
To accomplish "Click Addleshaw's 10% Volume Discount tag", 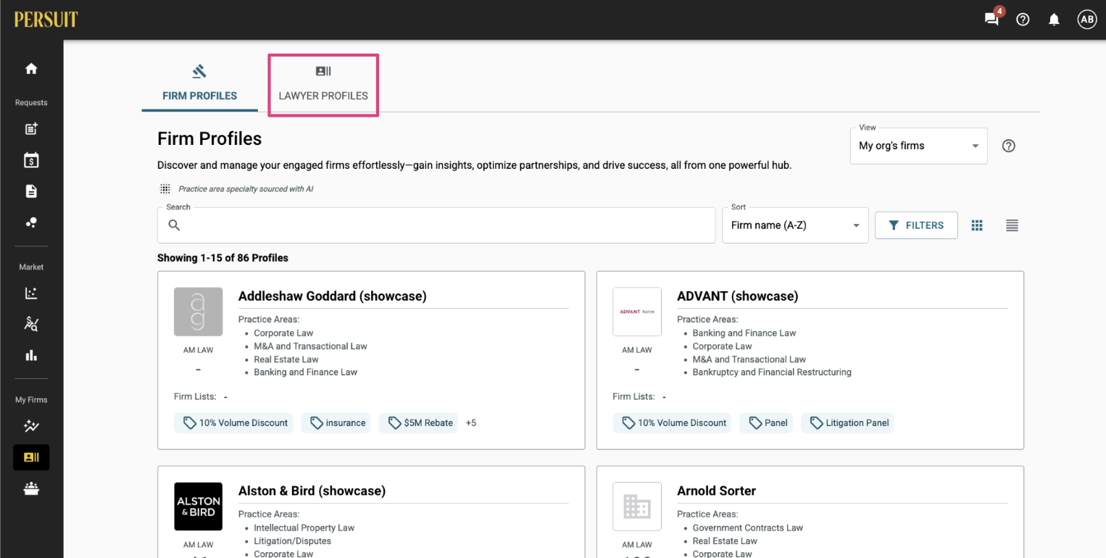I will click(x=233, y=423).
